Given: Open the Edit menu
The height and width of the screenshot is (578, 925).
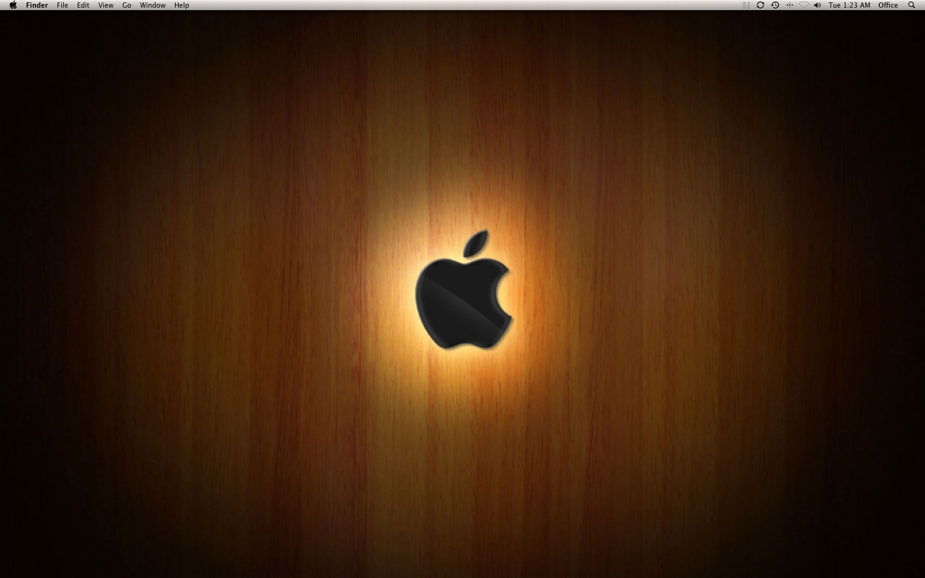Looking at the screenshot, I should click(83, 5).
